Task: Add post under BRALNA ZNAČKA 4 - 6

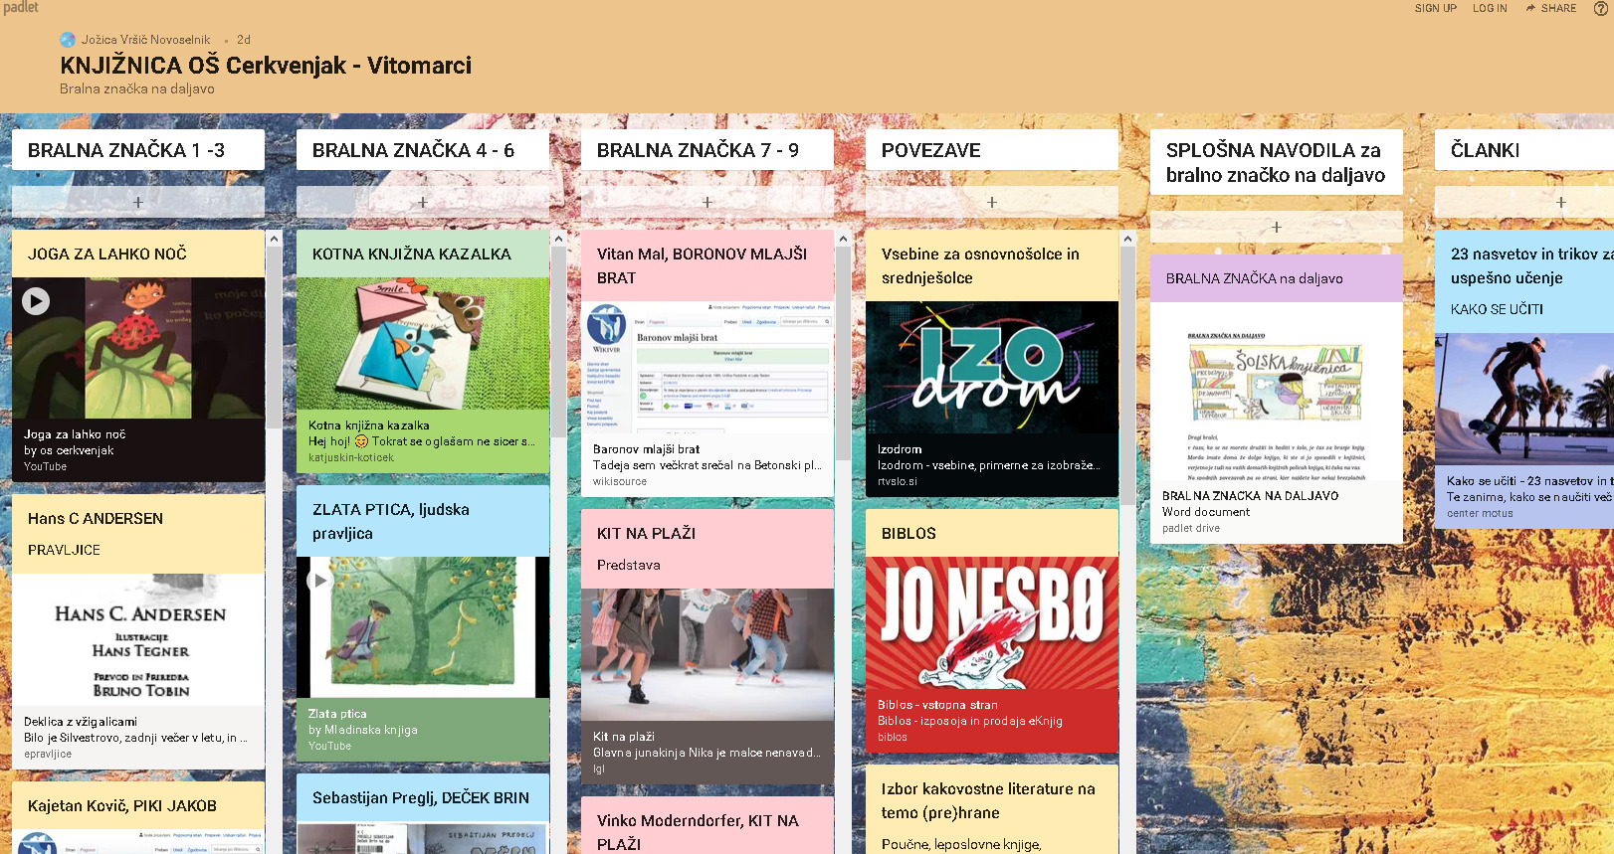Action: coord(423,202)
